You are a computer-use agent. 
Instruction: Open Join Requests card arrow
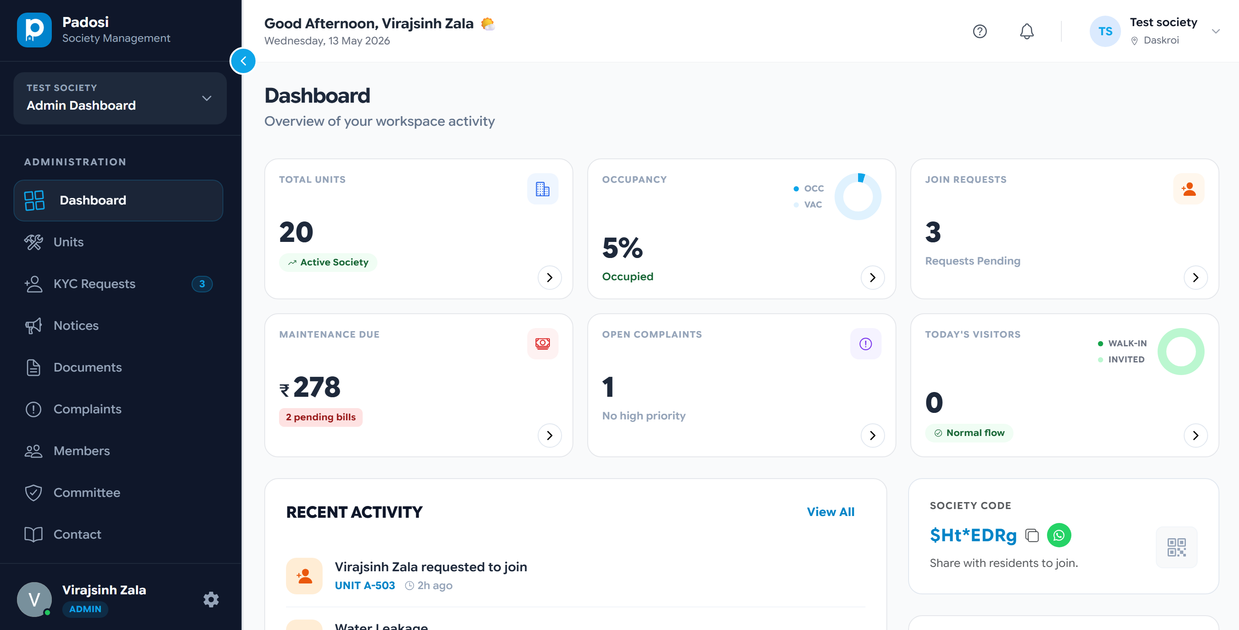click(1195, 278)
